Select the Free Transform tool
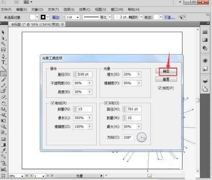This screenshot has height=180, width=212. (x=3, y=121)
